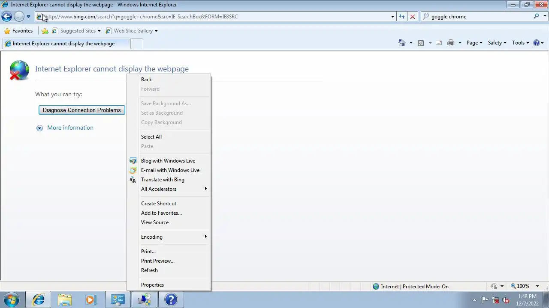Open the Page menu
The image size is (549, 308).
point(474,43)
